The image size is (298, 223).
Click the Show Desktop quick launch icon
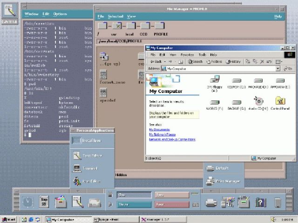pyautogui.click(x=24, y=220)
